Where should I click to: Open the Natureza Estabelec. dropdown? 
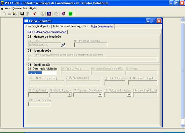(129, 95)
